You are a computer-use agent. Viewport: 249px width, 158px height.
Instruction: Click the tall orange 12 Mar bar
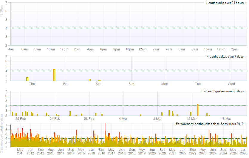click(x=197, y=110)
